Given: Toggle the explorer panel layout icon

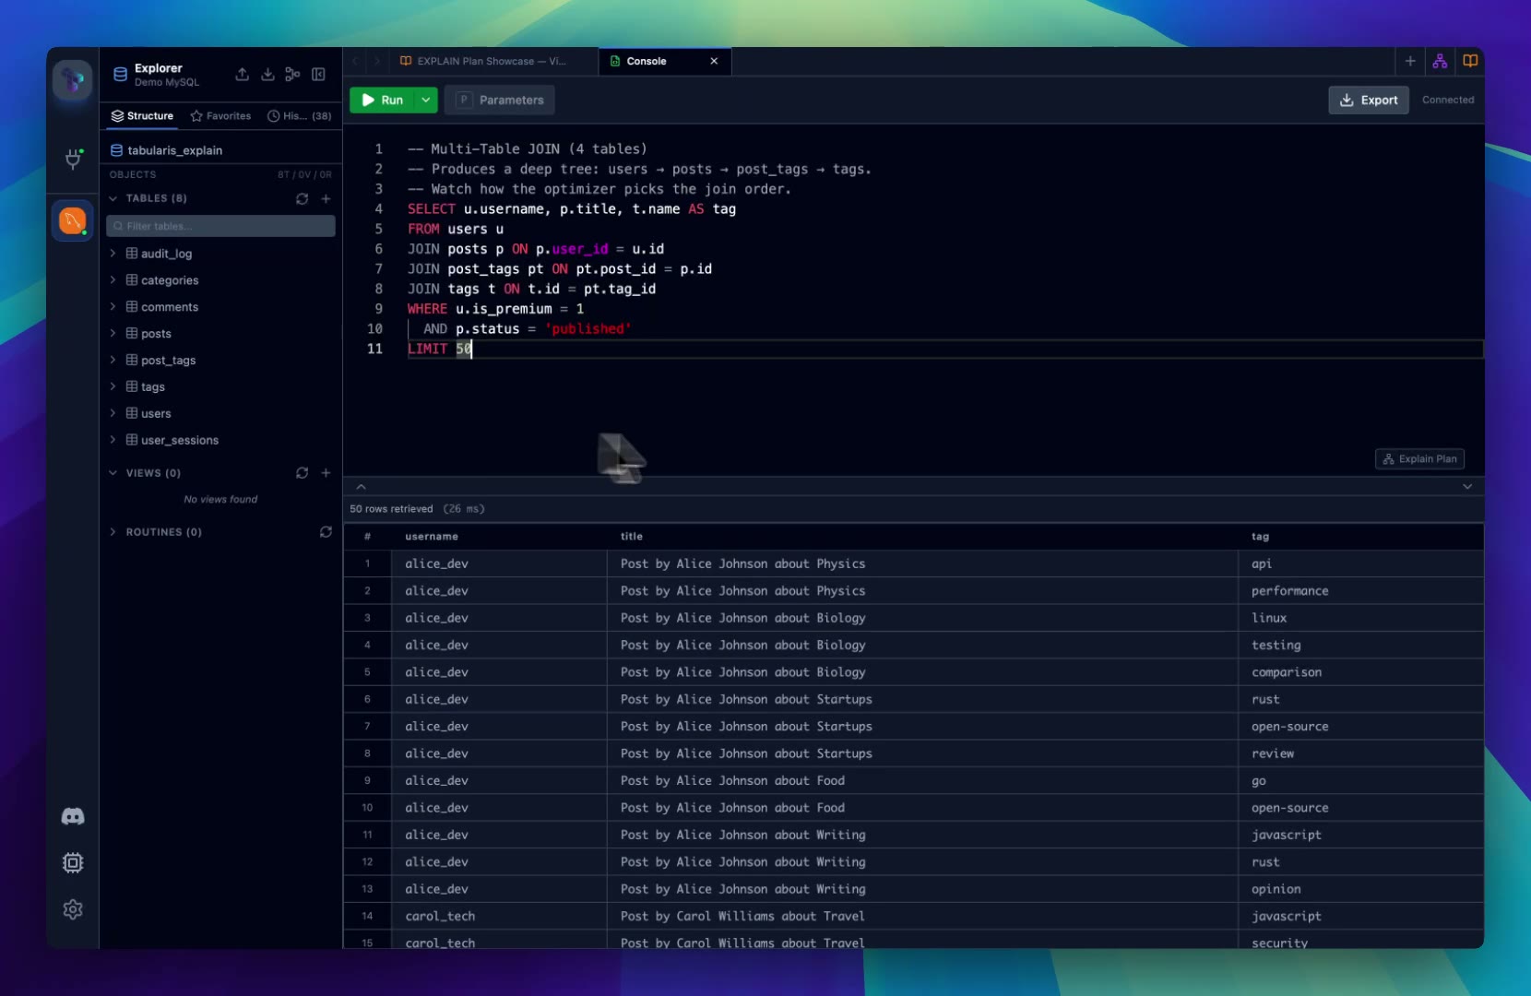Looking at the screenshot, I should coord(318,75).
